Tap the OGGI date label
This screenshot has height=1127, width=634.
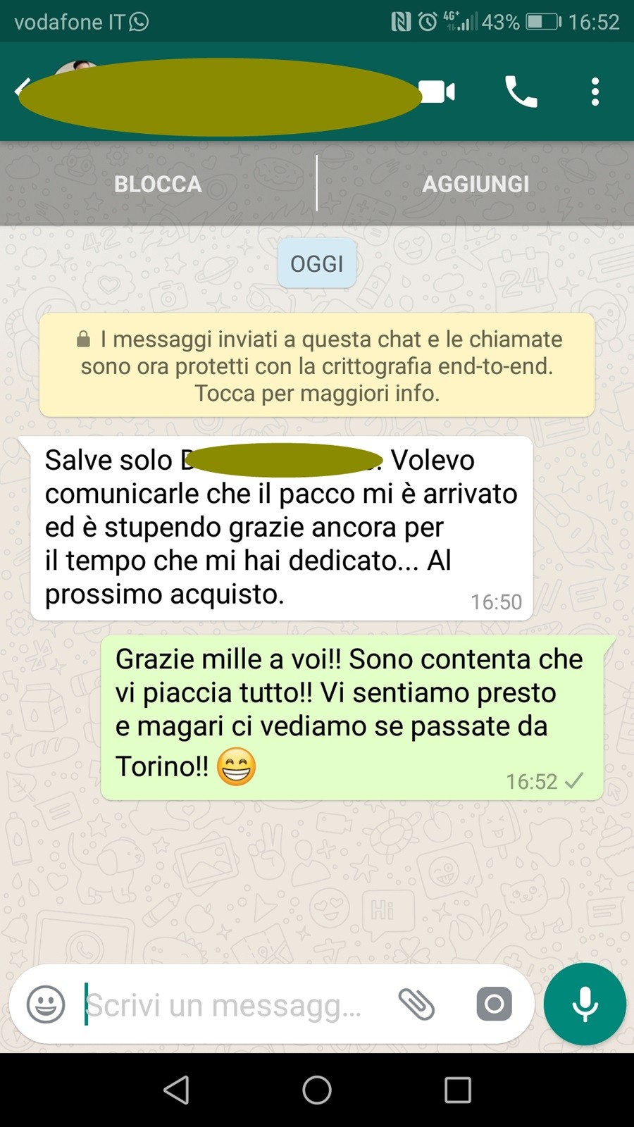click(x=317, y=263)
